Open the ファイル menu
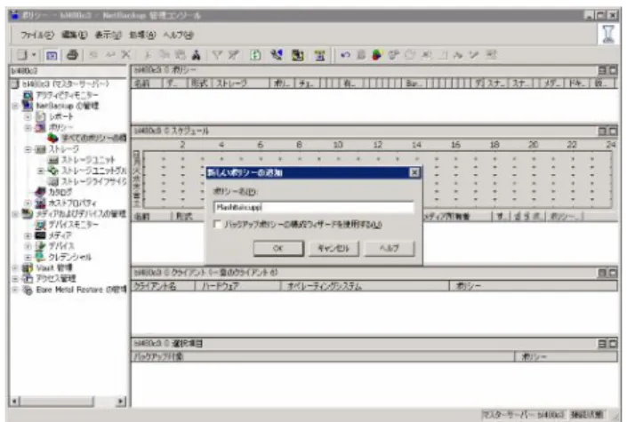Viewport: 627px width, 422px height. [x=36, y=36]
